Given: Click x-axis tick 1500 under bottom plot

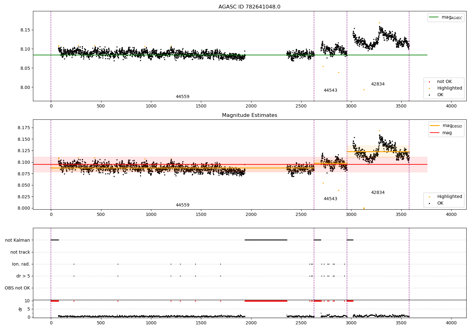Looking at the screenshot, I should [201, 323].
